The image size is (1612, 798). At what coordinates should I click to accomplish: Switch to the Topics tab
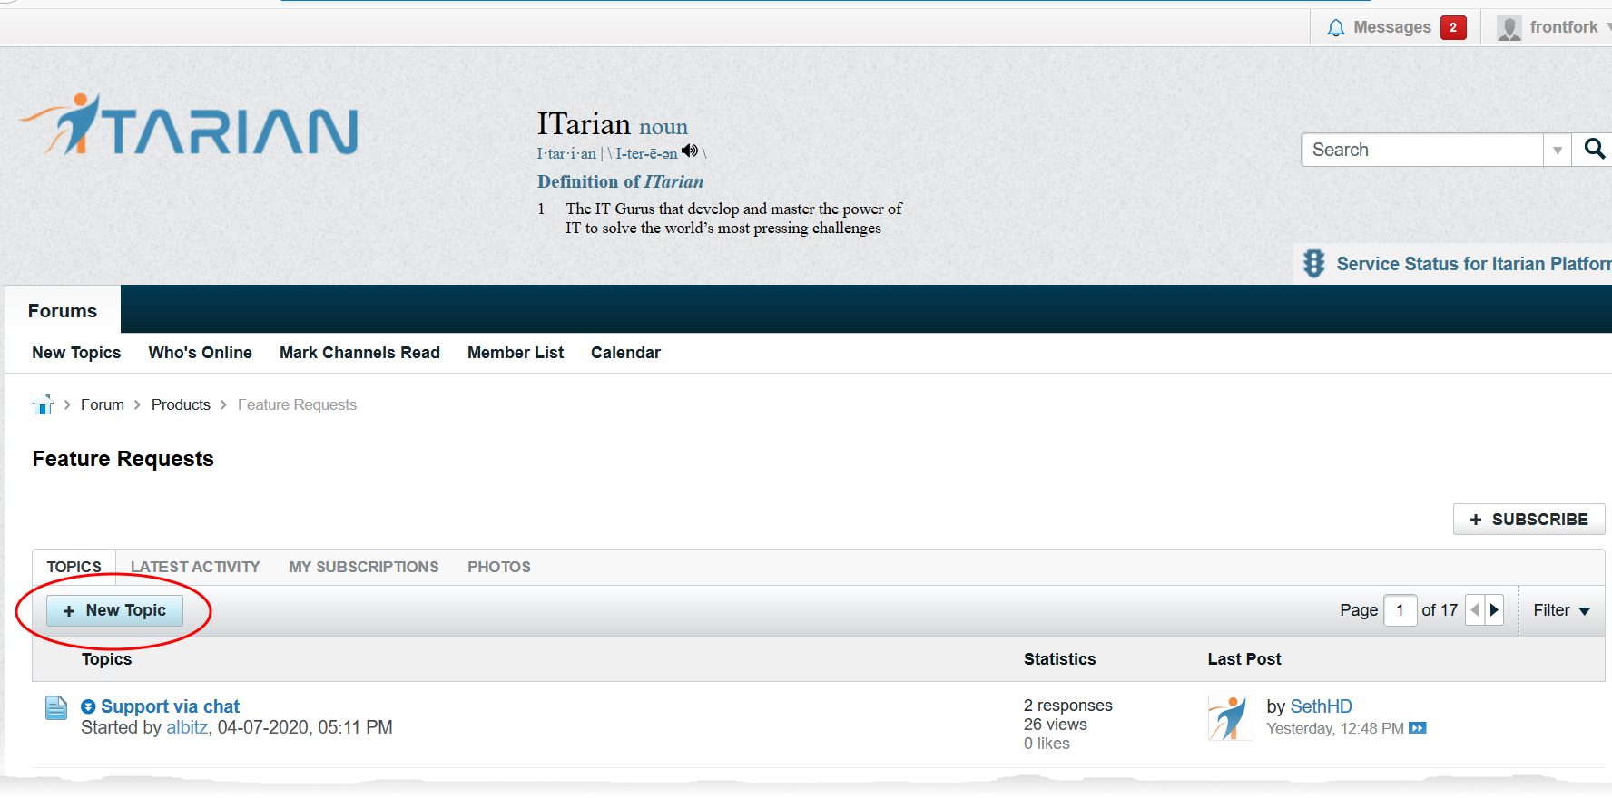74,567
